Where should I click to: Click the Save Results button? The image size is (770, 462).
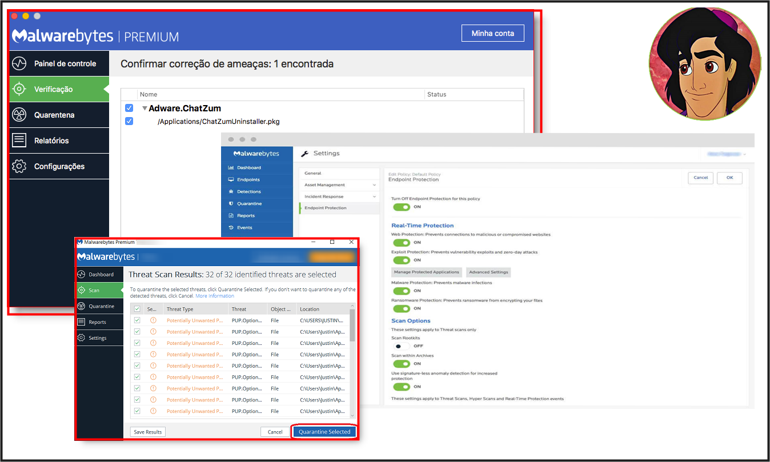[148, 432]
